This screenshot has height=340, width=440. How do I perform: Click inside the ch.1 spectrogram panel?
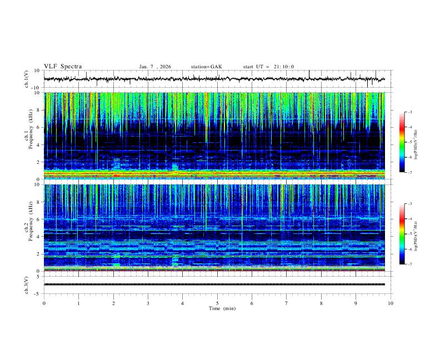(214, 136)
